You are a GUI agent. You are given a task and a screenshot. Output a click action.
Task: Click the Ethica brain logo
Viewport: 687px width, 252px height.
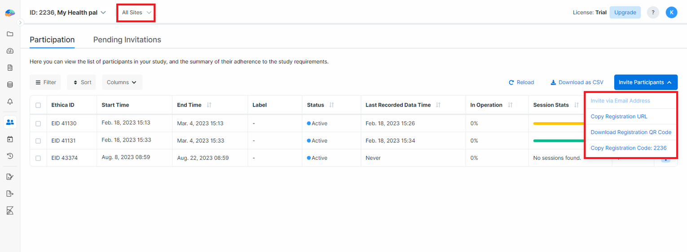tap(10, 13)
